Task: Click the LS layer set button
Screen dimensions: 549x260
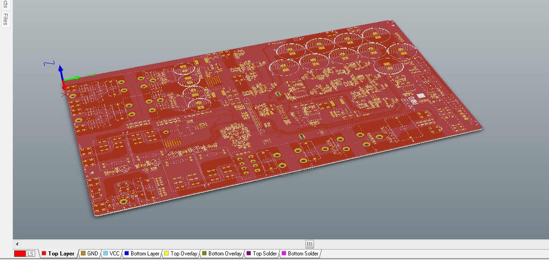Action: 30,254
